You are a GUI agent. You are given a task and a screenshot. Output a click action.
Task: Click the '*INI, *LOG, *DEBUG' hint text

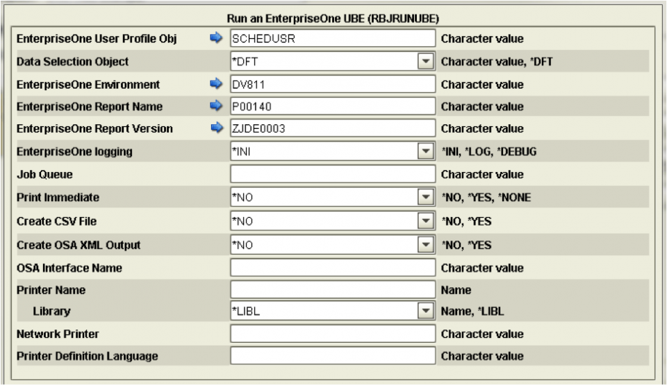pyautogui.click(x=488, y=152)
